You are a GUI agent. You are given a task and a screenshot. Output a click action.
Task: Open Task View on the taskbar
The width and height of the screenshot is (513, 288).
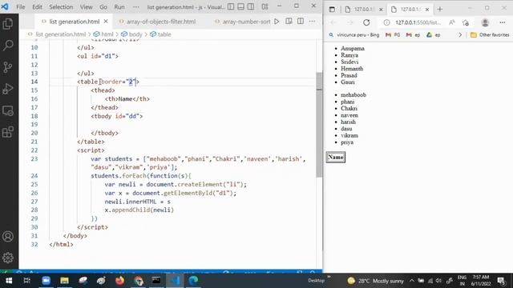pos(26,281)
